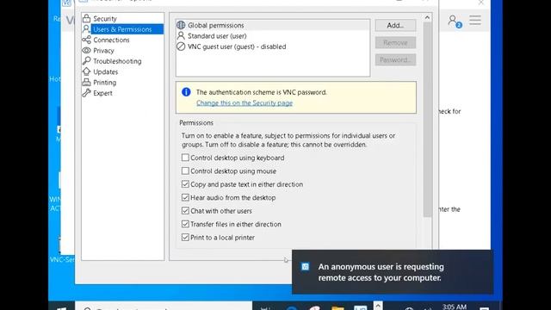Open the hamburger menu in the VNC Server window
Image resolution: width=551 pixels, height=310 pixels.
click(475, 20)
